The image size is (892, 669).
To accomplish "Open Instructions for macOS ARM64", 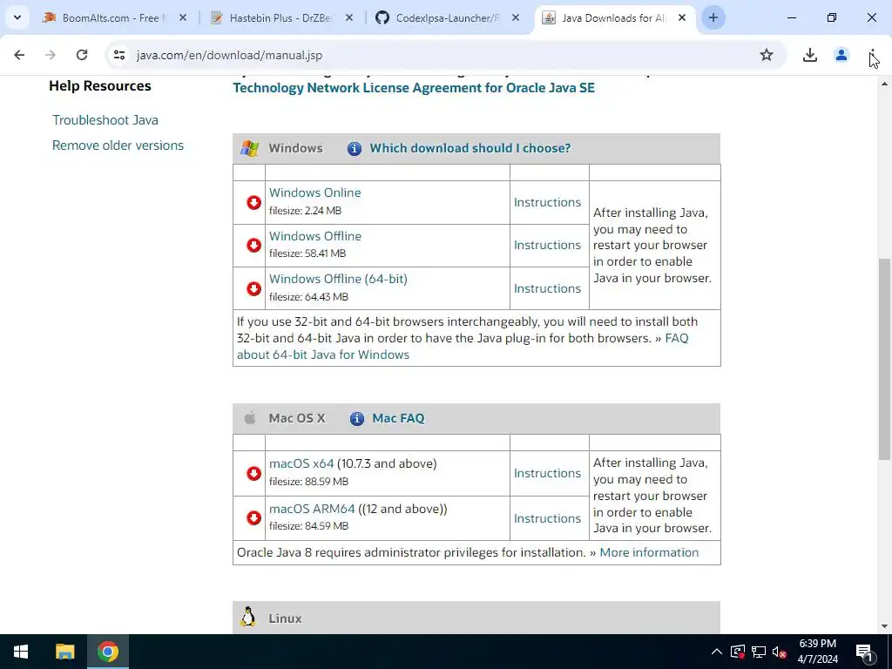I will coord(547,518).
